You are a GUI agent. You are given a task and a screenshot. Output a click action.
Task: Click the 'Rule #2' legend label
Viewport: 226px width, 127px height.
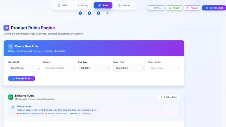(x=51, y=114)
